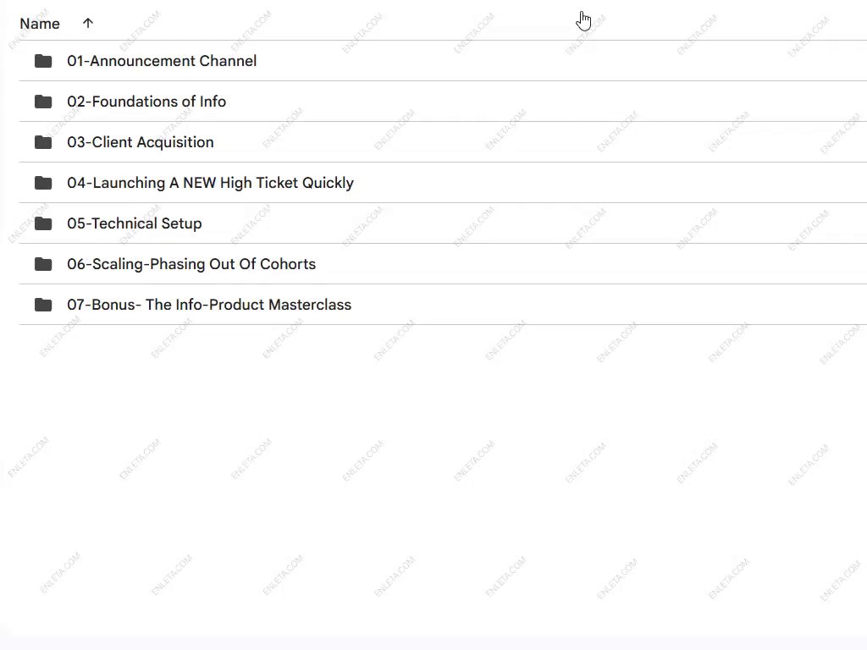867x650 pixels.
Task: Select 06-Scaling-Phasing Out Of Cohorts name
Action: pyautogui.click(x=191, y=264)
